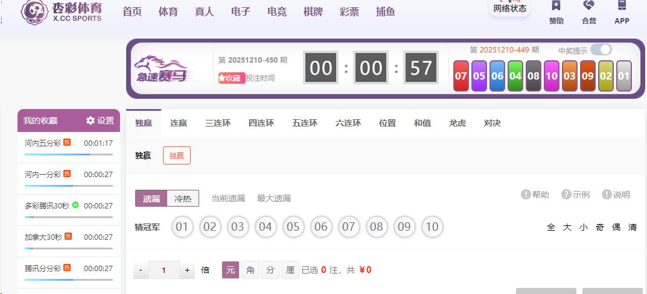This screenshot has height=294, width=647.
Task: Click the 收藏 favorite button
Action: 232,78
